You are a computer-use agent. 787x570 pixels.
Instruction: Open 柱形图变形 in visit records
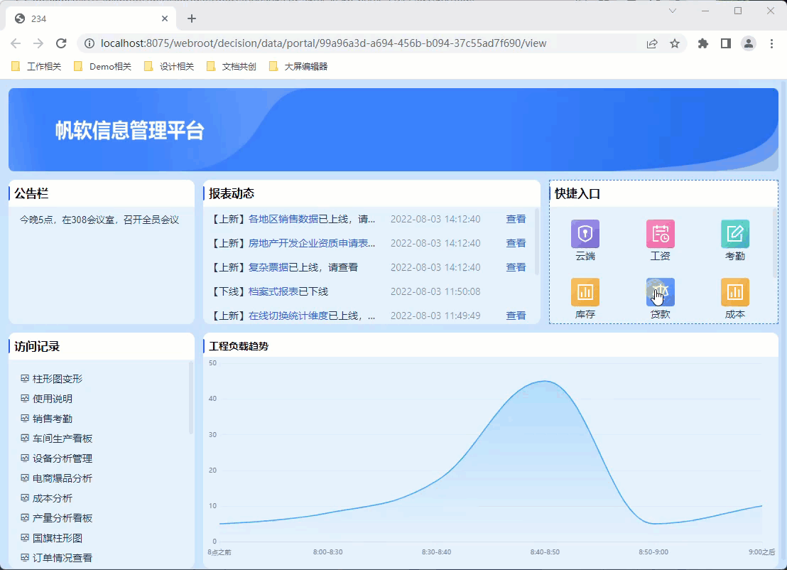tap(58, 379)
